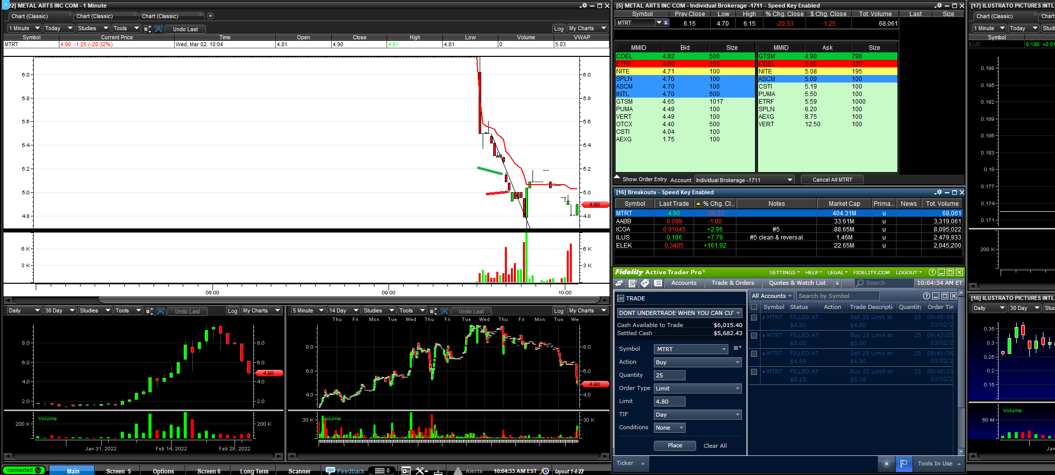Open Studies dropdown in 1 Minute chart
Screen dimensions: 1055x475
(93, 29)
